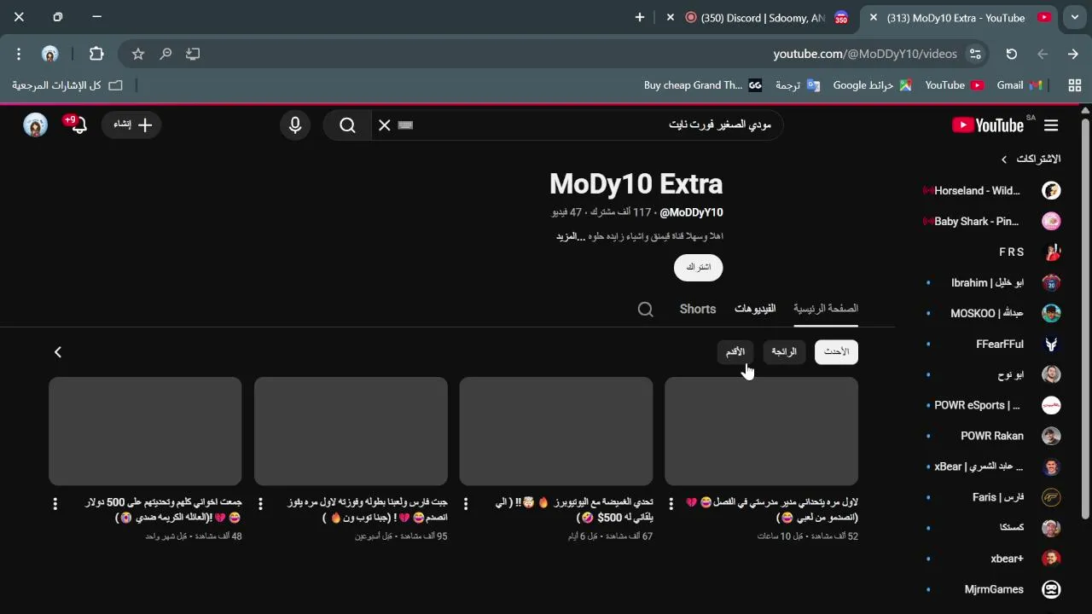Open the notifications bell

78,125
